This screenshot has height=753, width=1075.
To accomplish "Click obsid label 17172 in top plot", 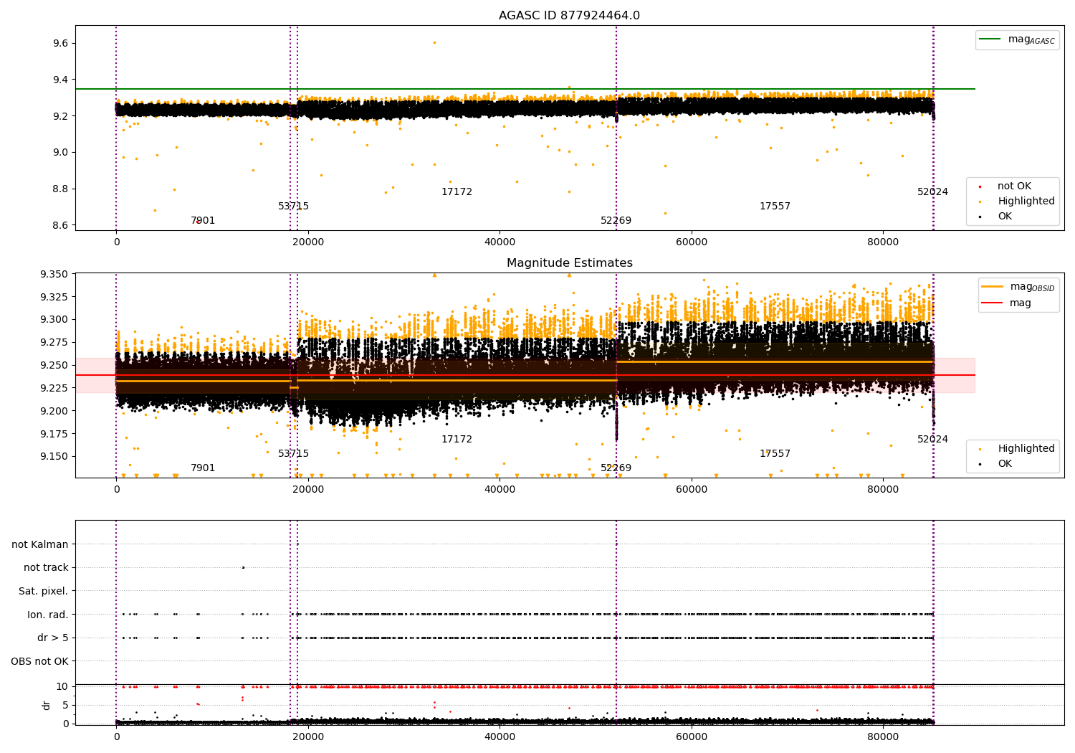I will (457, 192).
